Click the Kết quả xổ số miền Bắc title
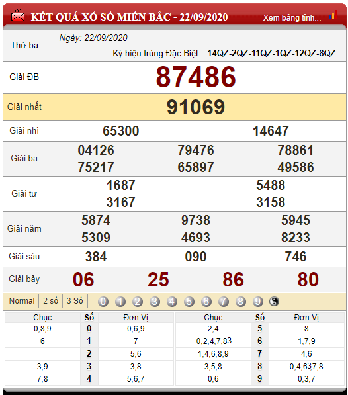Screen dimensions: 348x395 (x=129, y=17)
